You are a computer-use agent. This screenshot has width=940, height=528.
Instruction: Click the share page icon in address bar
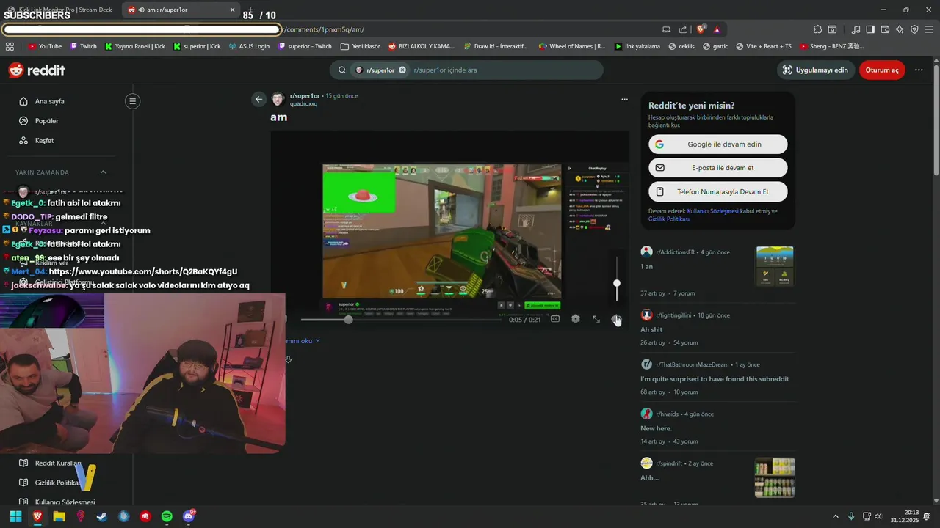point(683,29)
